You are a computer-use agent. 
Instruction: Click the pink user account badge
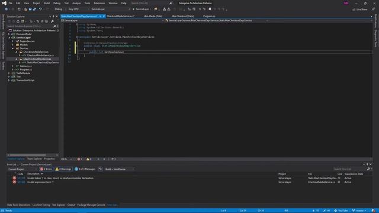pos(346,3)
